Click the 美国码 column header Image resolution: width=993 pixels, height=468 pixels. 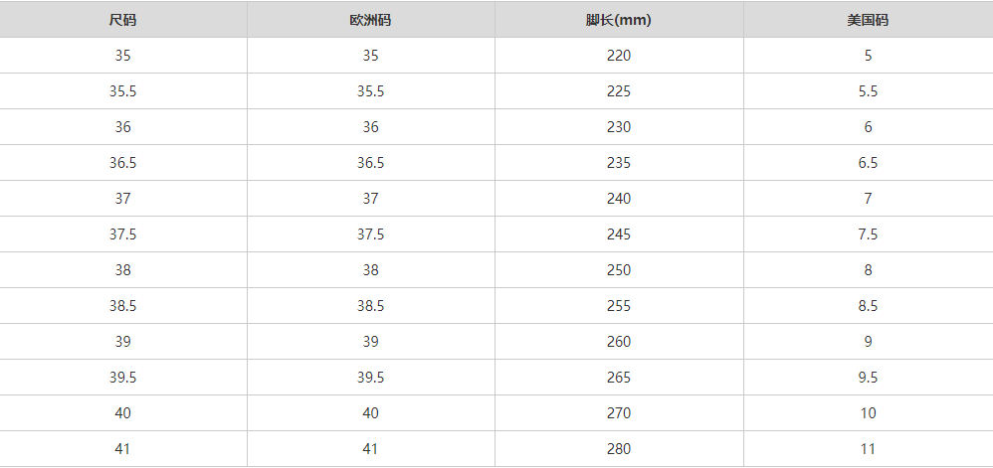[x=868, y=20]
